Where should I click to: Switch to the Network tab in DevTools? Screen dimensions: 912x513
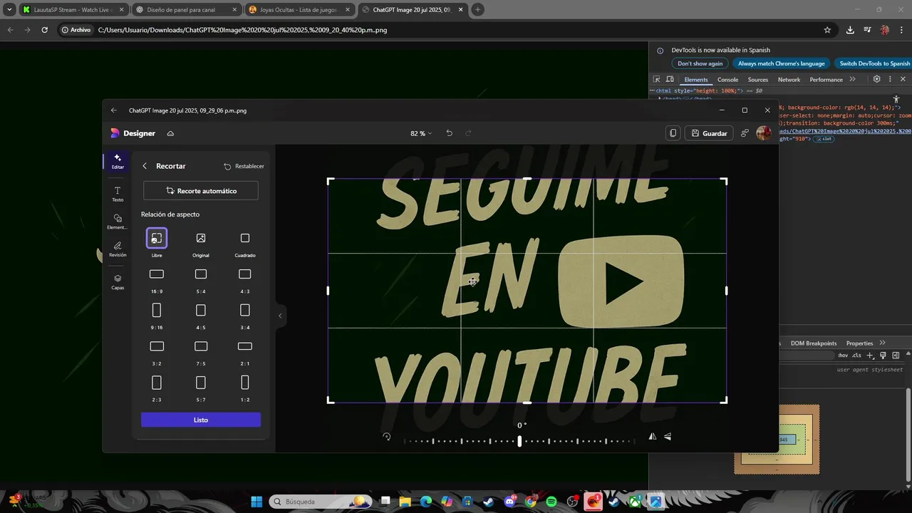pyautogui.click(x=789, y=80)
